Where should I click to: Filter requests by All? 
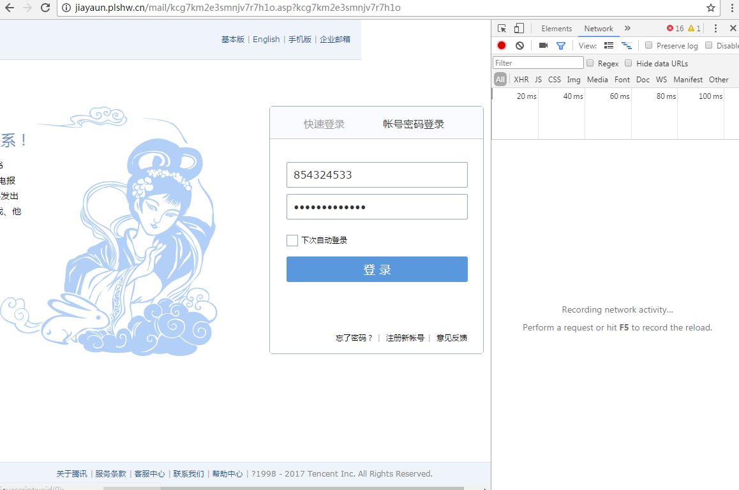point(500,80)
